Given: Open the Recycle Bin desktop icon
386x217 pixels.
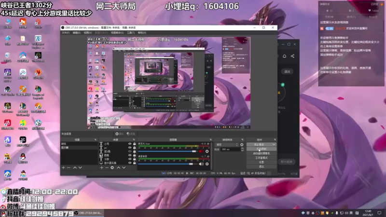Looking at the screenshot, I should (8, 57).
